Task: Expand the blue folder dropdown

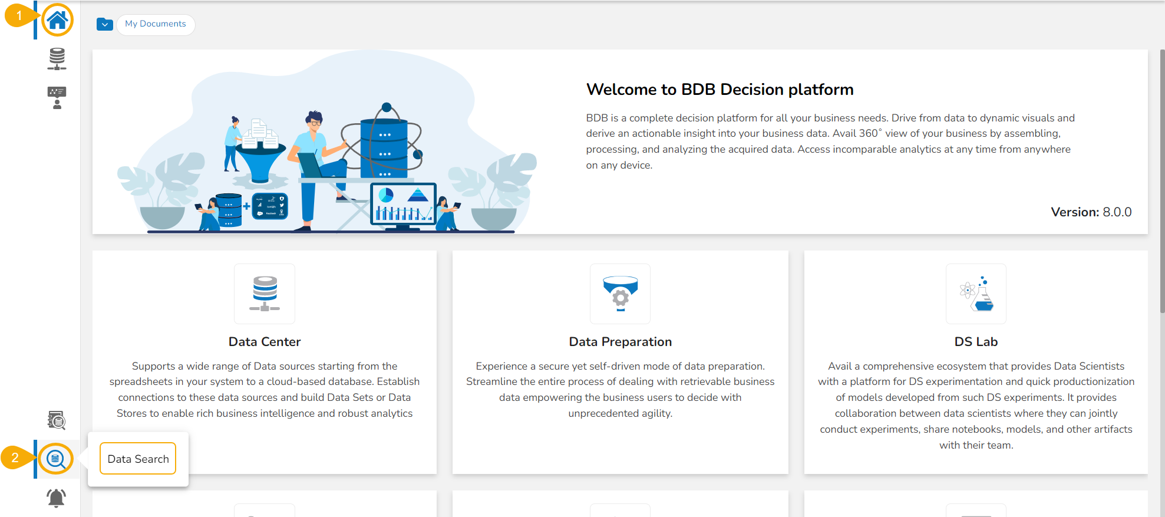Action: click(x=105, y=24)
